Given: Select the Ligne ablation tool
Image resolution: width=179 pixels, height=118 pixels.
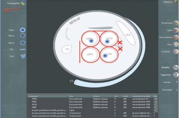Looking at the screenshot, I should (x=176, y=30).
